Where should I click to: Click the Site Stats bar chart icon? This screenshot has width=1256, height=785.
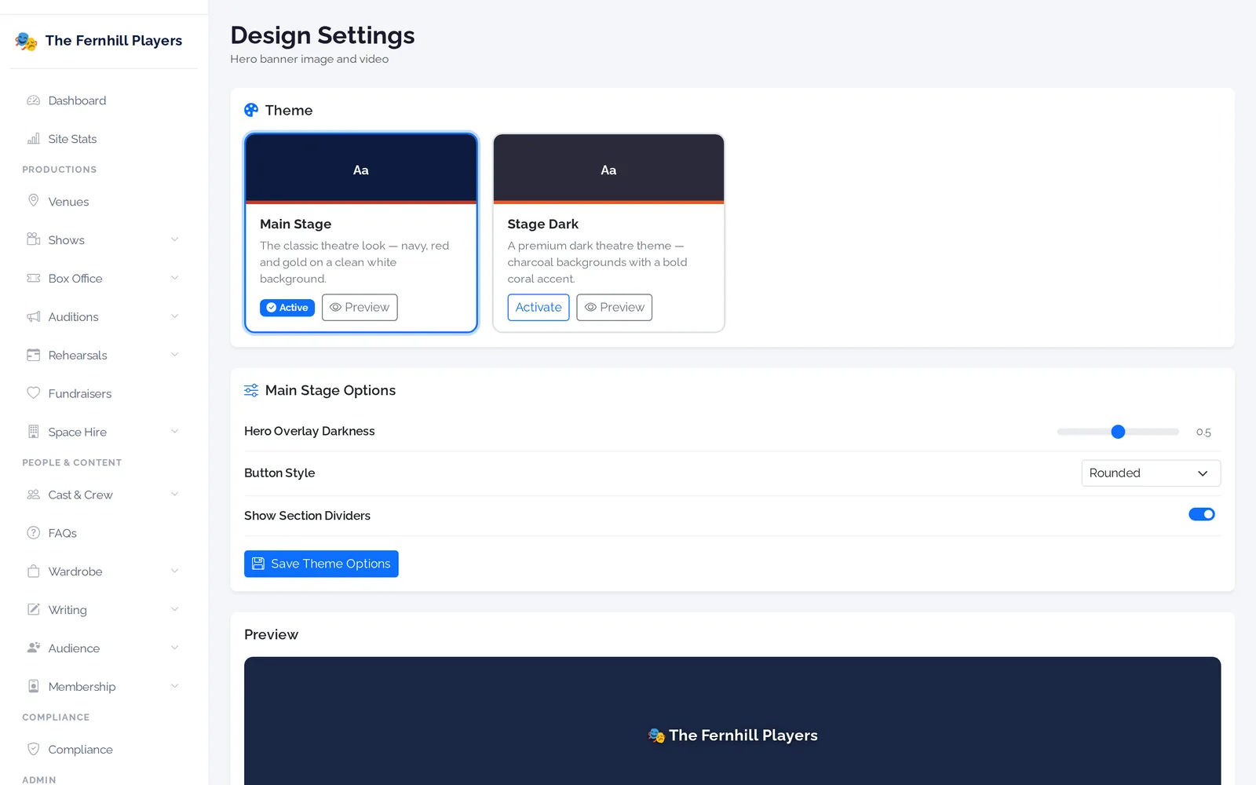pos(34,139)
